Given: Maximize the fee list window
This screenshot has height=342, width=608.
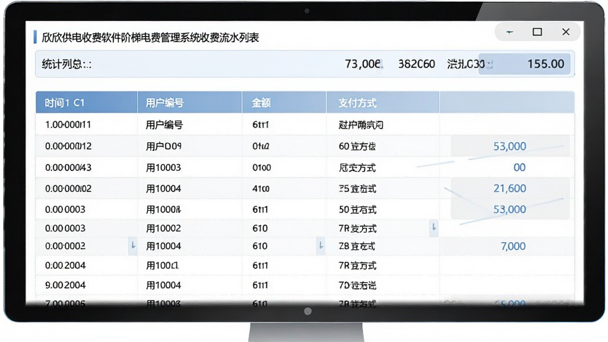Looking at the screenshot, I should pyautogui.click(x=537, y=32).
